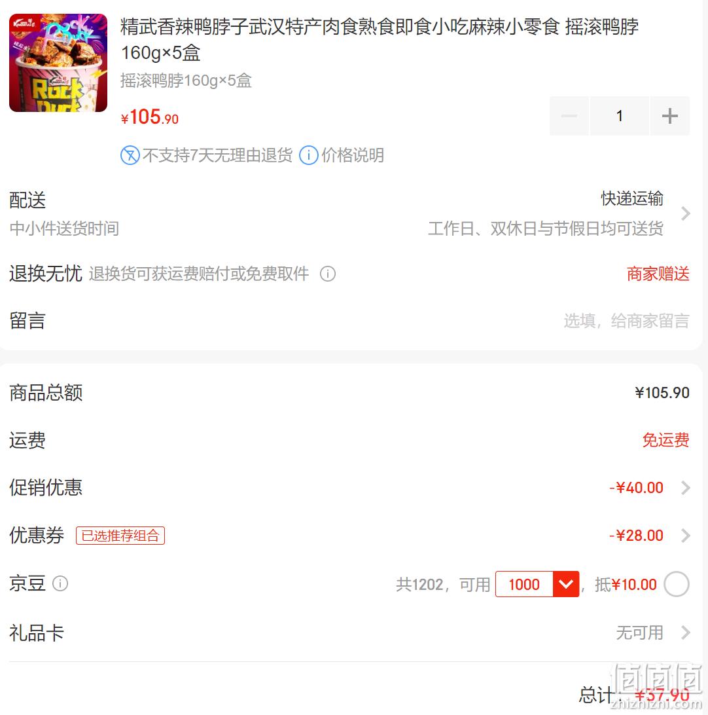Decrease quantity with the minus button
Viewport: 708px width, 715px height.
tap(569, 116)
